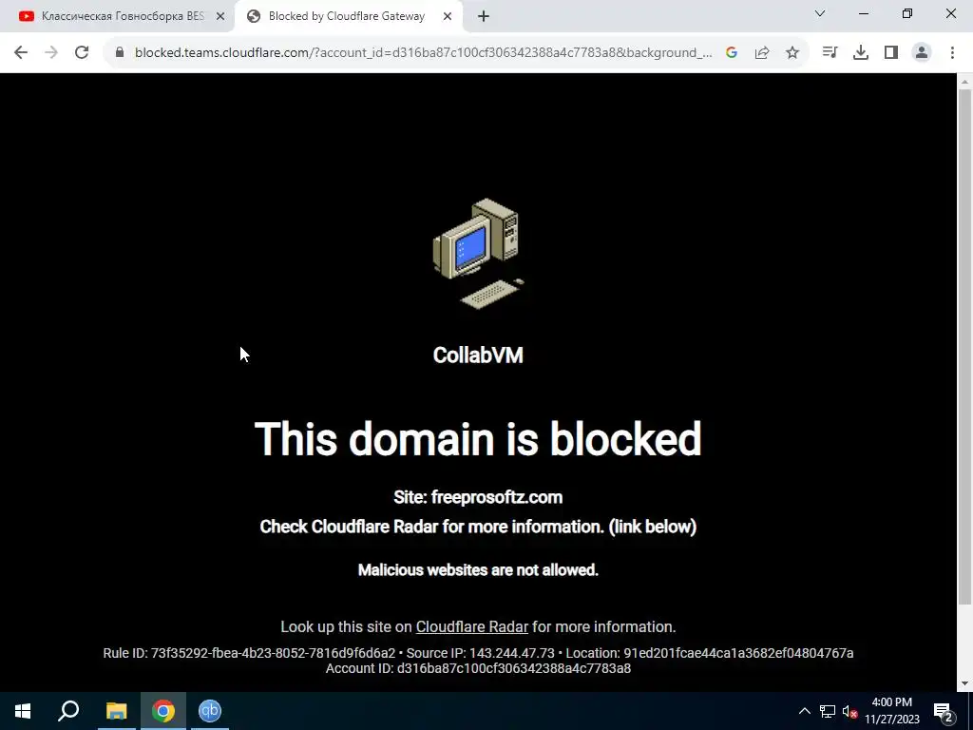Go back to the previous page
Image resolution: width=973 pixels, height=730 pixels.
[21, 52]
